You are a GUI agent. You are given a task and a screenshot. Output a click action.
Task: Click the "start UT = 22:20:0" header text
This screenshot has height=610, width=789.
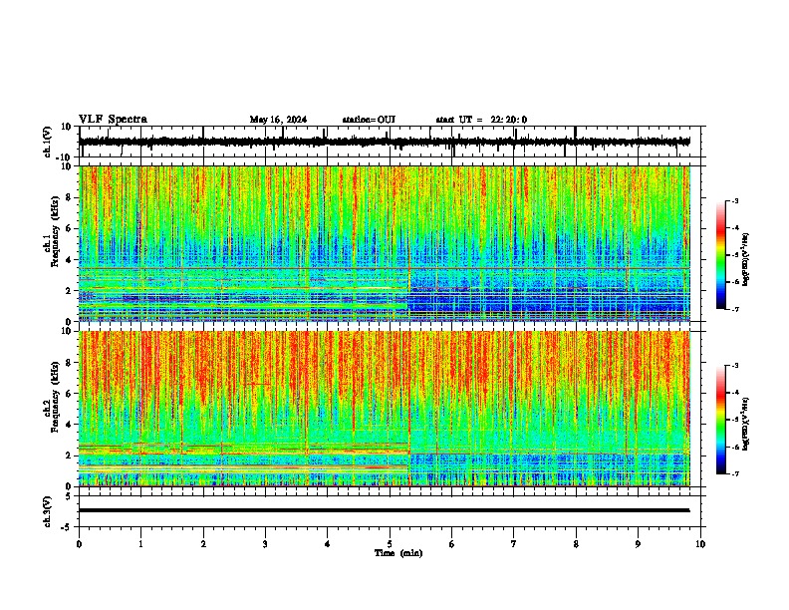pyautogui.click(x=481, y=120)
